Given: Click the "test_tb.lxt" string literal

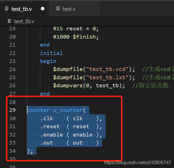Looking at the screenshot, I should tap(107, 78).
